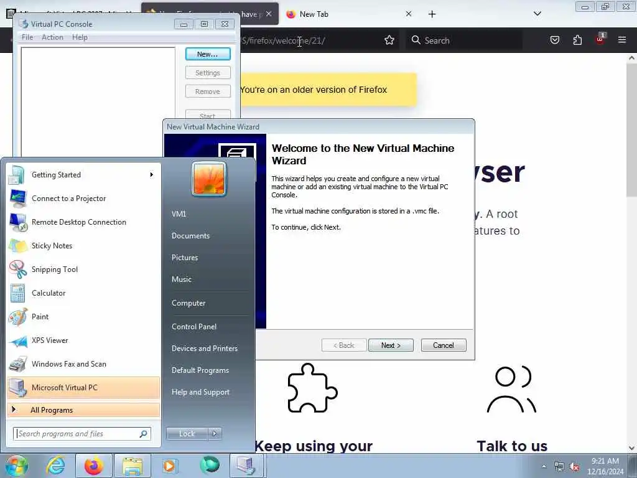Click Next in the New Virtual Machine Wizard

point(391,345)
